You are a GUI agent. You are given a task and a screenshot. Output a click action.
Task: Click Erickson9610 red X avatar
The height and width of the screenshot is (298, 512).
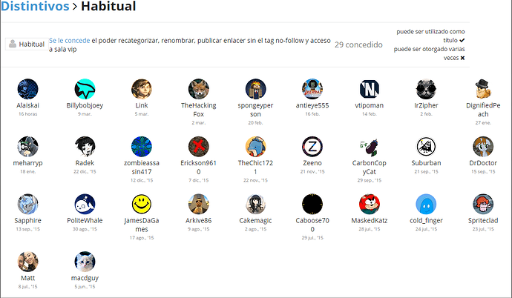pyautogui.click(x=199, y=146)
